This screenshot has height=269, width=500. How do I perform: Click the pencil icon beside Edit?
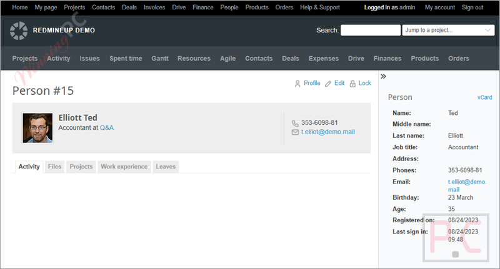[x=327, y=84]
